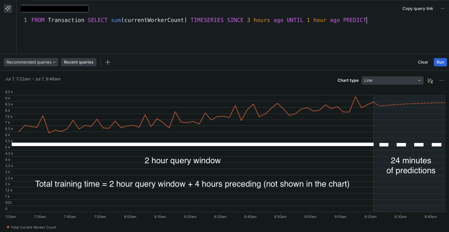Click the 9:20am mark on the time axis

tap(370, 217)
